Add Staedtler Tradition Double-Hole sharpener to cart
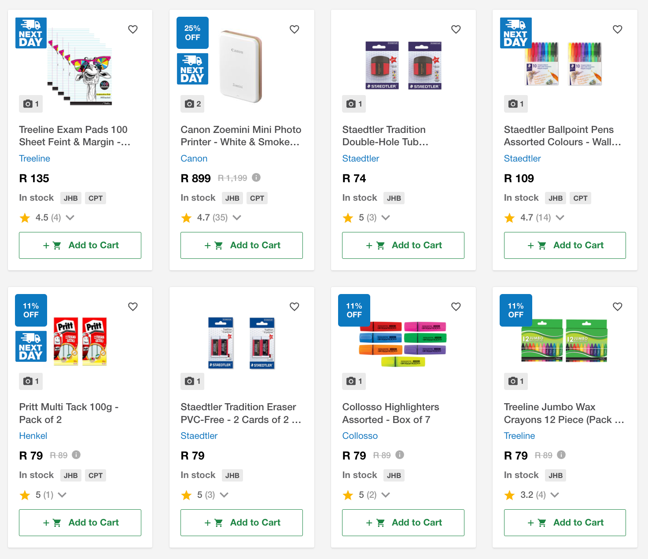The height and width of the screenshot is (559, 648). coord(403,245)
